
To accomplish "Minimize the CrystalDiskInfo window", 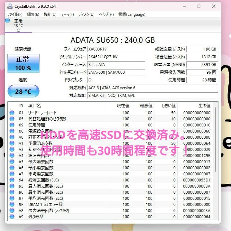I will pyautogui.click(x=184, y=6).
